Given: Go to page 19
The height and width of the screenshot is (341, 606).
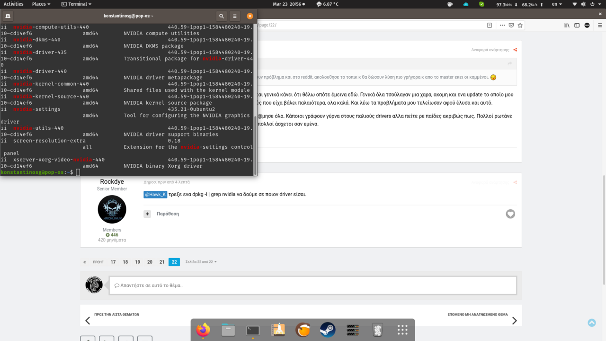Looking at the screenshot, I should [138, 262].
